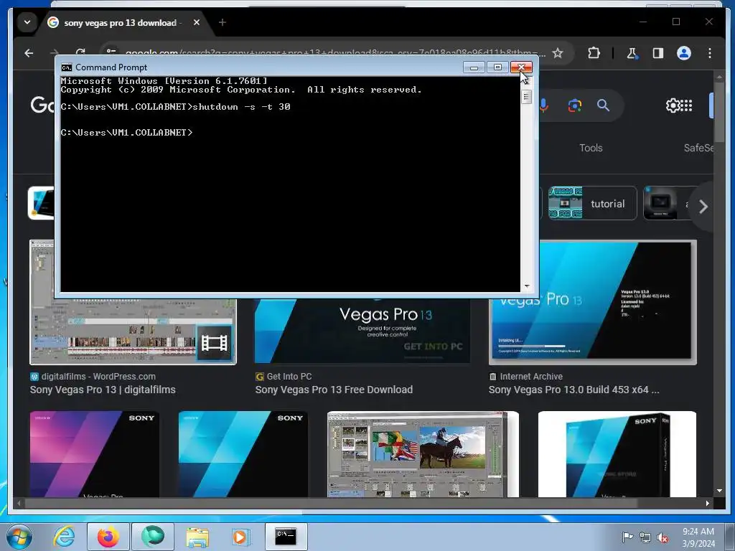Screen dimensions: 735x551
Task: Select the tutorial suggestion chip
Action: pyautogui.click(x=592, y=203)
